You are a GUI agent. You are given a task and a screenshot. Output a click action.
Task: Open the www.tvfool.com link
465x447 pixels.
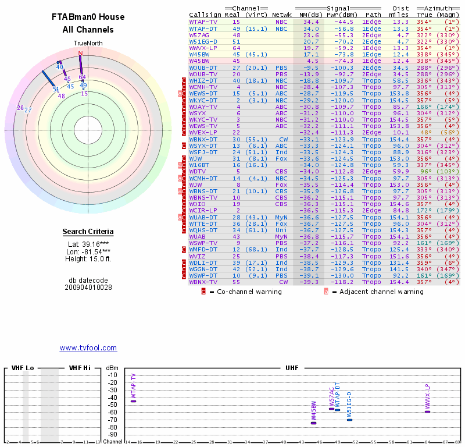tap(88, 348)
